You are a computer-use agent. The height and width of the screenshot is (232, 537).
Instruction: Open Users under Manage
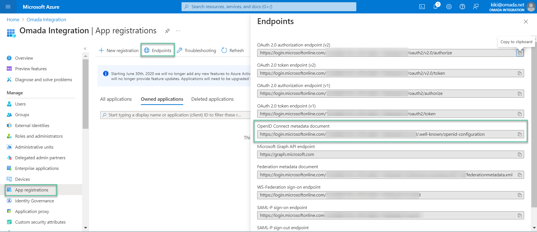[20, 104]
